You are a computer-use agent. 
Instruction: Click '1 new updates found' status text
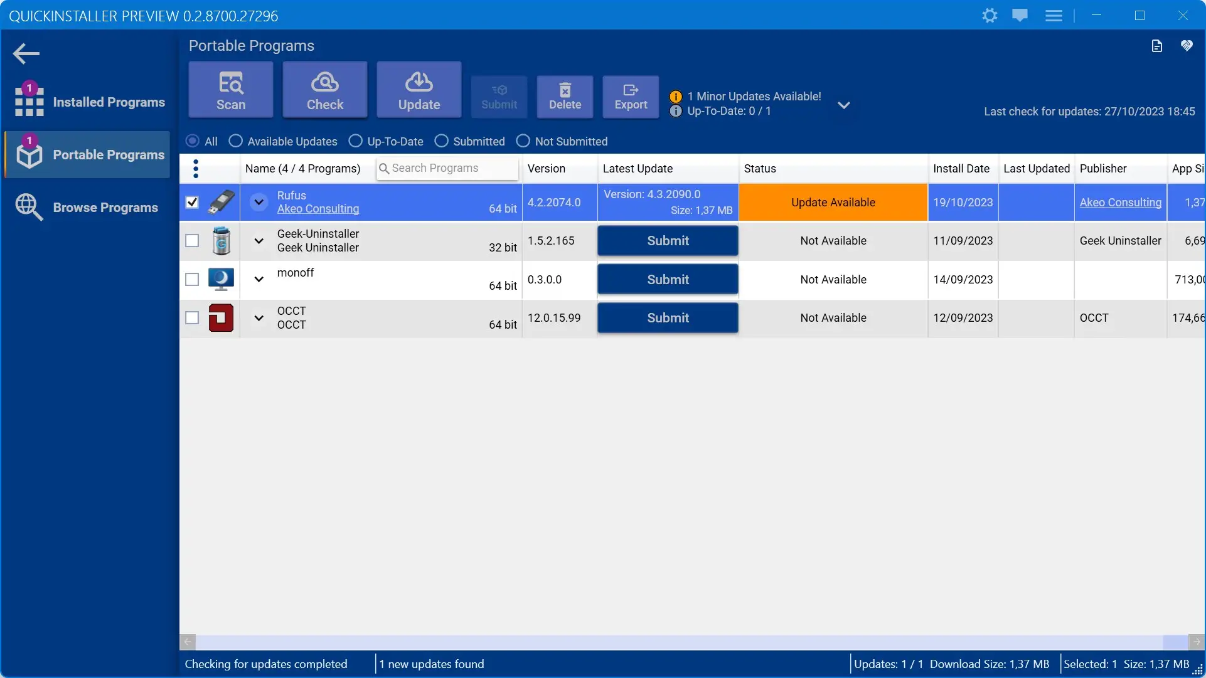click(x=432, y=664)
